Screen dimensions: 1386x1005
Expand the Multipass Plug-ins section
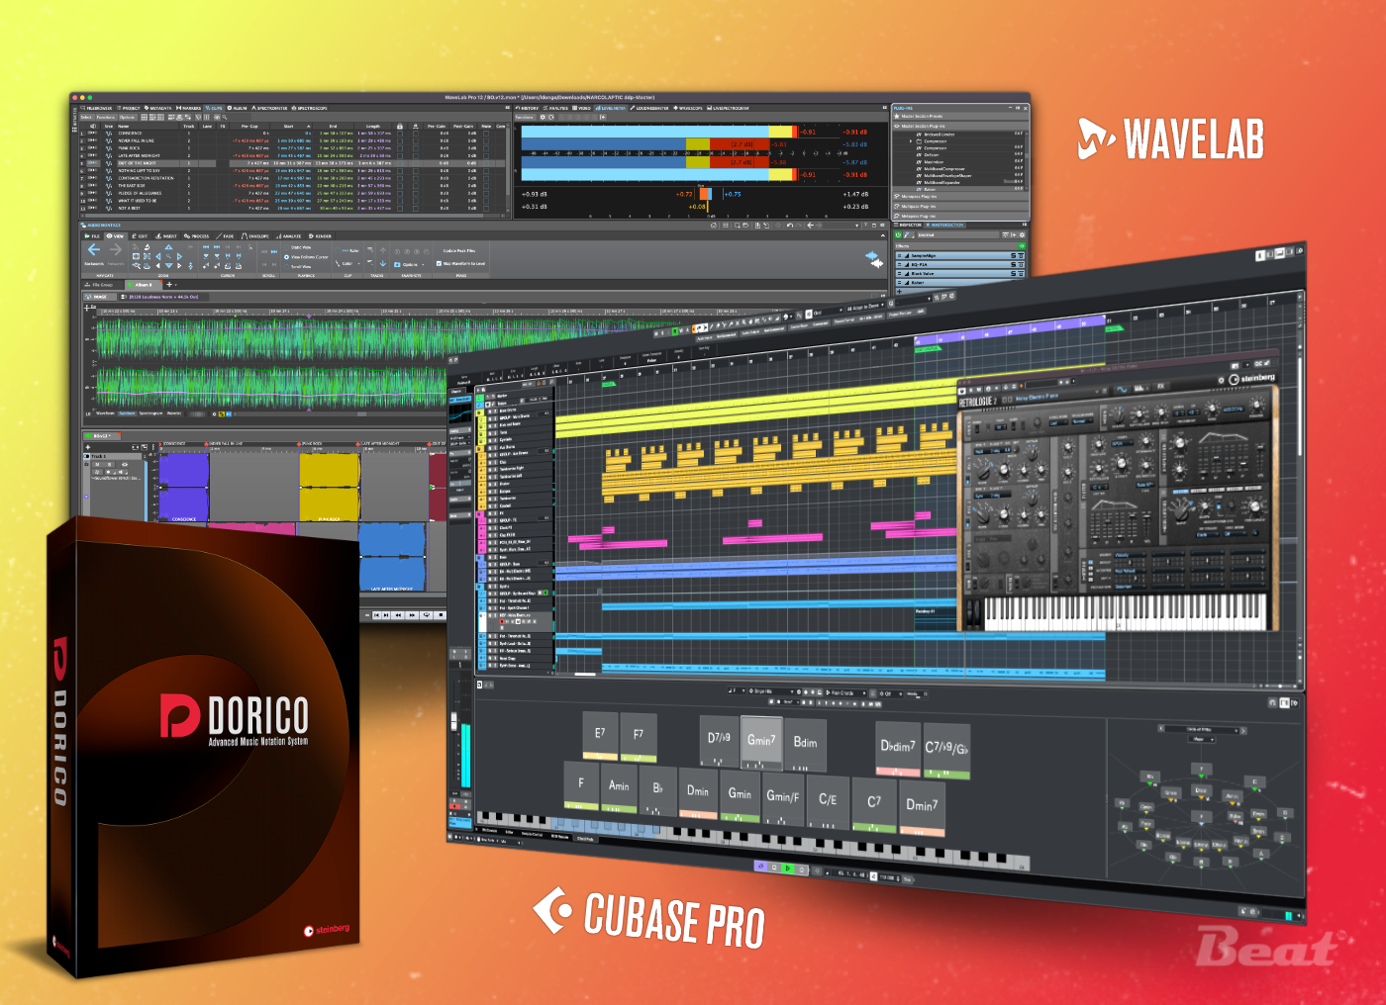coord(958,207)
